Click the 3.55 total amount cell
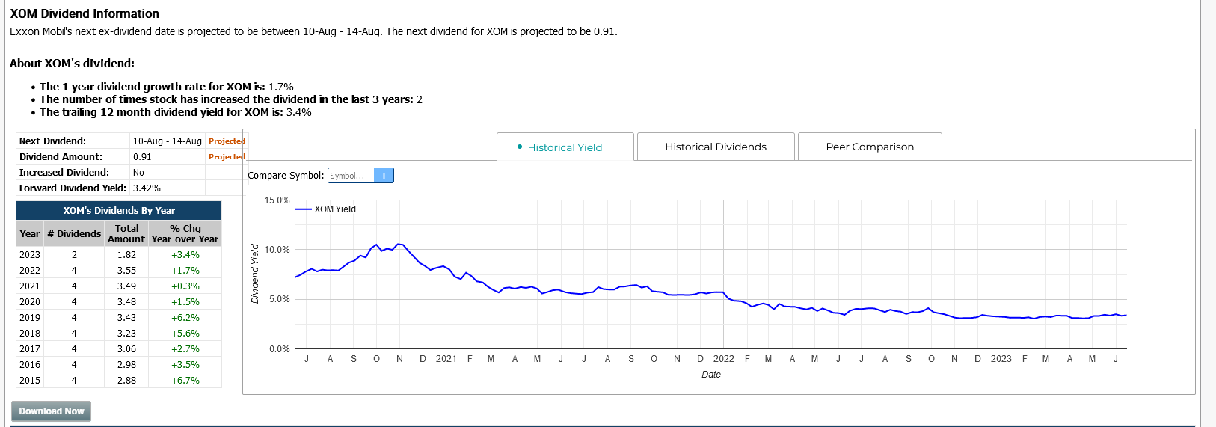Viewport: 1216px width, 427px height. tap(126, 271)
